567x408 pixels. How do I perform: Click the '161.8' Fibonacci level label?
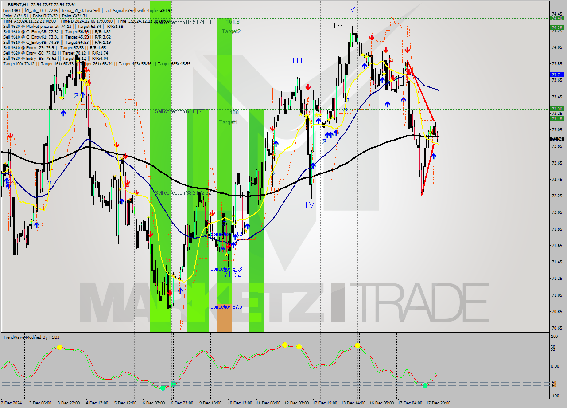pos(233,21)
